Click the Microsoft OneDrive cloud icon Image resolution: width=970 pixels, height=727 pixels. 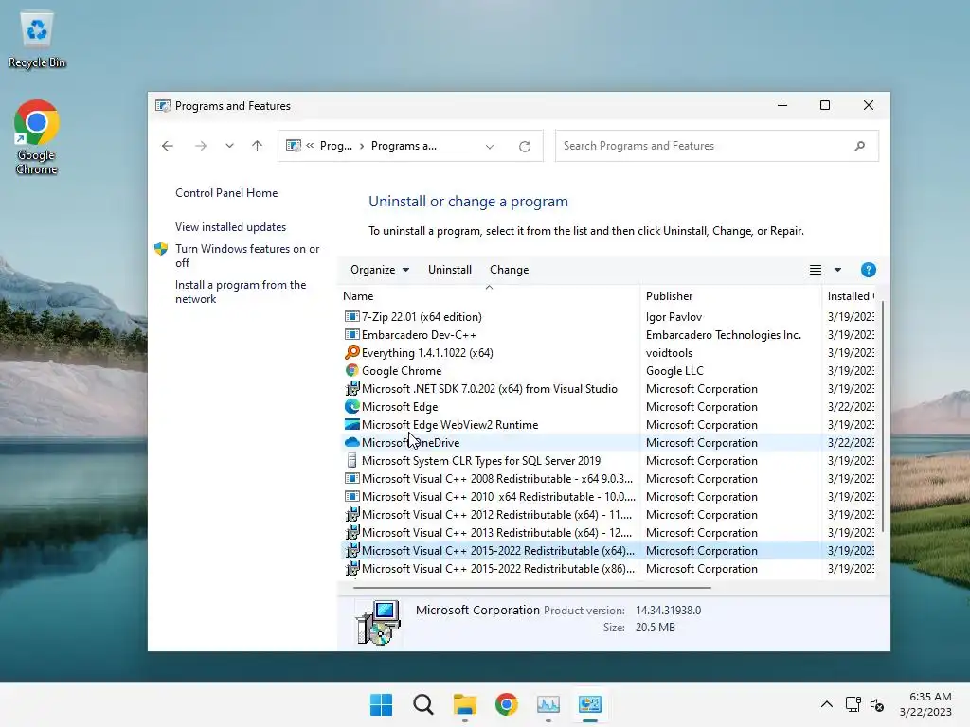click(x=352, y=443)
